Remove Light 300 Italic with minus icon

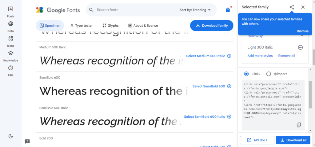[x=300, y=47]
